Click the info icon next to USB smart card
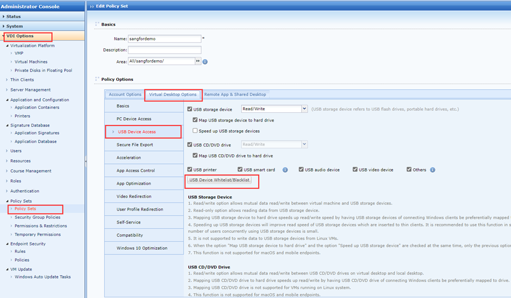Screen dimensions: 511x298 pyautogui.click(x=285, y=170)
